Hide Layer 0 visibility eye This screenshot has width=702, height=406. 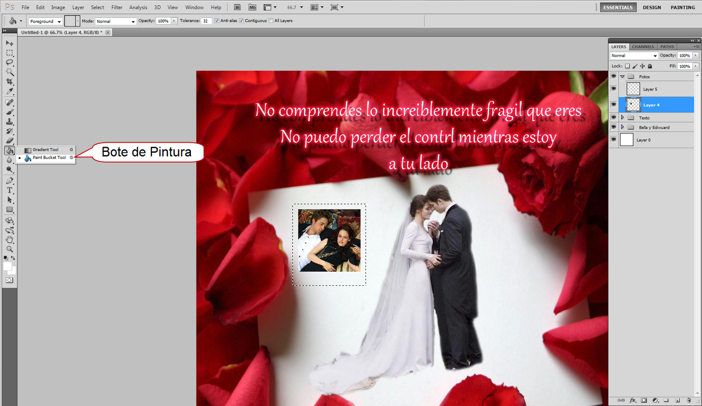[613, 140]
